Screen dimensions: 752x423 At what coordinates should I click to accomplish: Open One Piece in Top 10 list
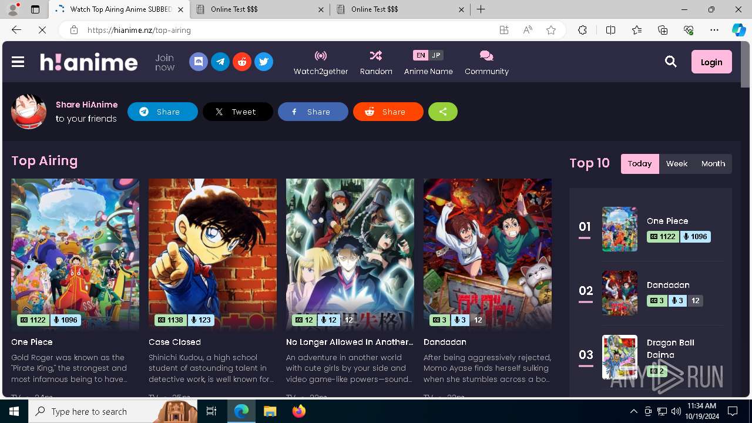(667, 221)
